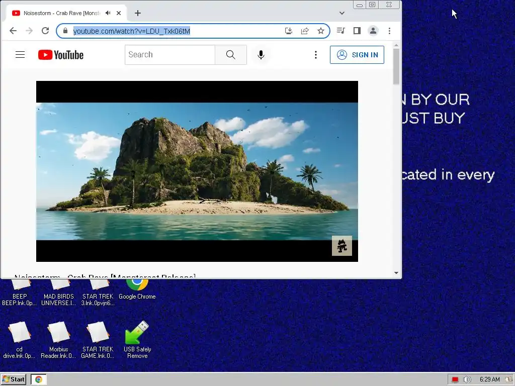The width and height of the screenshot is (515, 386).
Task: Click the 6:29 AM clock
Action: 489,379
